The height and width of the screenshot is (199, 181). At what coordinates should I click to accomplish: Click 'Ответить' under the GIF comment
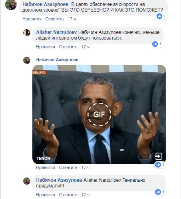[x=68, y=167]
